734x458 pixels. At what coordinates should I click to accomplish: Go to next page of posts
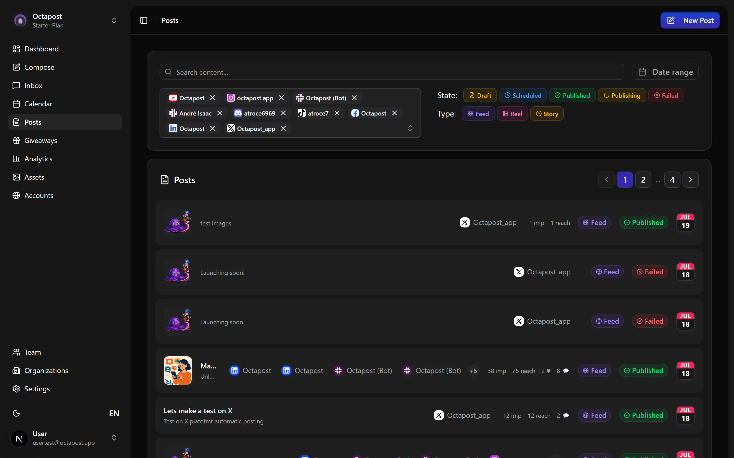pos(691,180)
